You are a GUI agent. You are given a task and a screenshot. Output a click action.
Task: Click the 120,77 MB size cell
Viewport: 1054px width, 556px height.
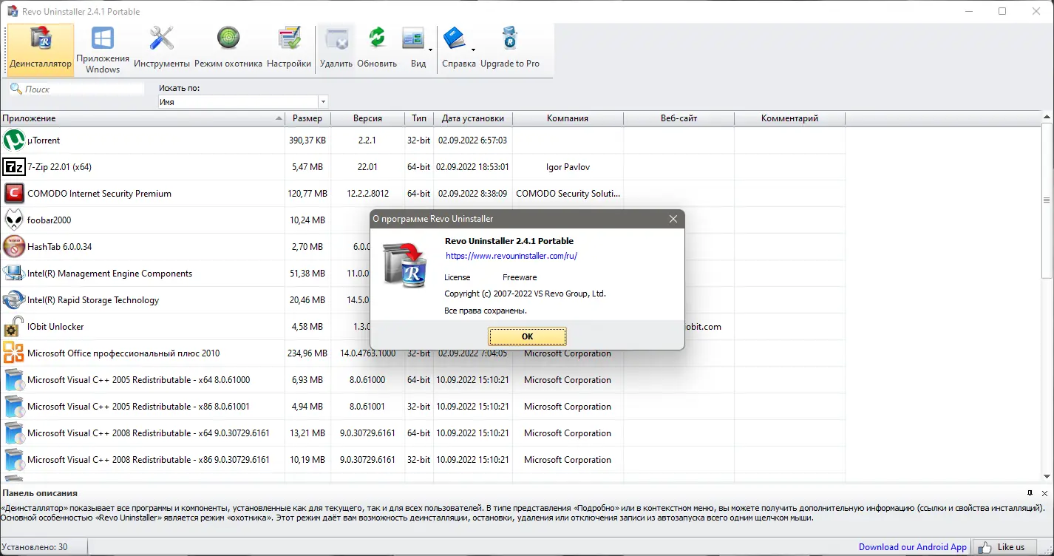click(307, 194)
